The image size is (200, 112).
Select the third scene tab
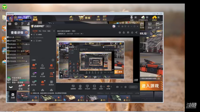pyautogui.click(x=44, y=31)
